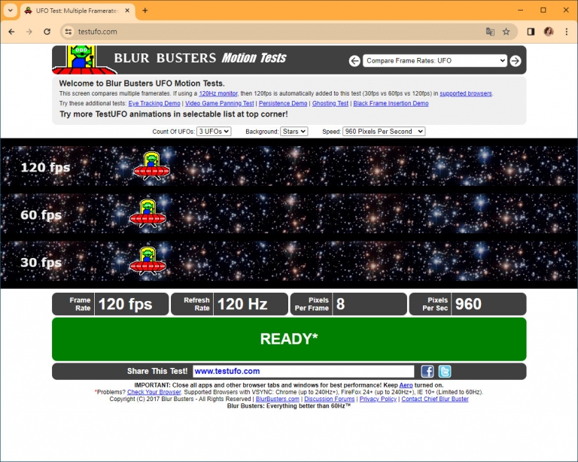
Task: Open the Discussion Forums link
Action: [329, 400]
